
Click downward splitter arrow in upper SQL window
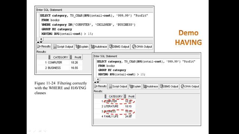coord(41,42)
